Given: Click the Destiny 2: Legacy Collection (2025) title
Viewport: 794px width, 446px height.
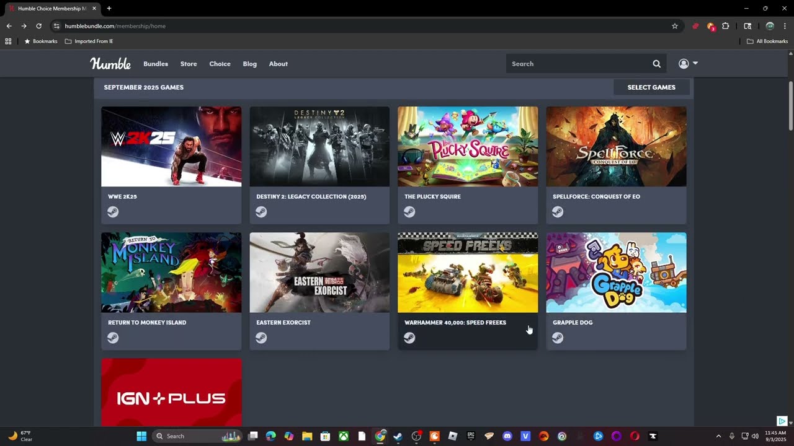Looking at the screenshot, I should coord(311,196).
